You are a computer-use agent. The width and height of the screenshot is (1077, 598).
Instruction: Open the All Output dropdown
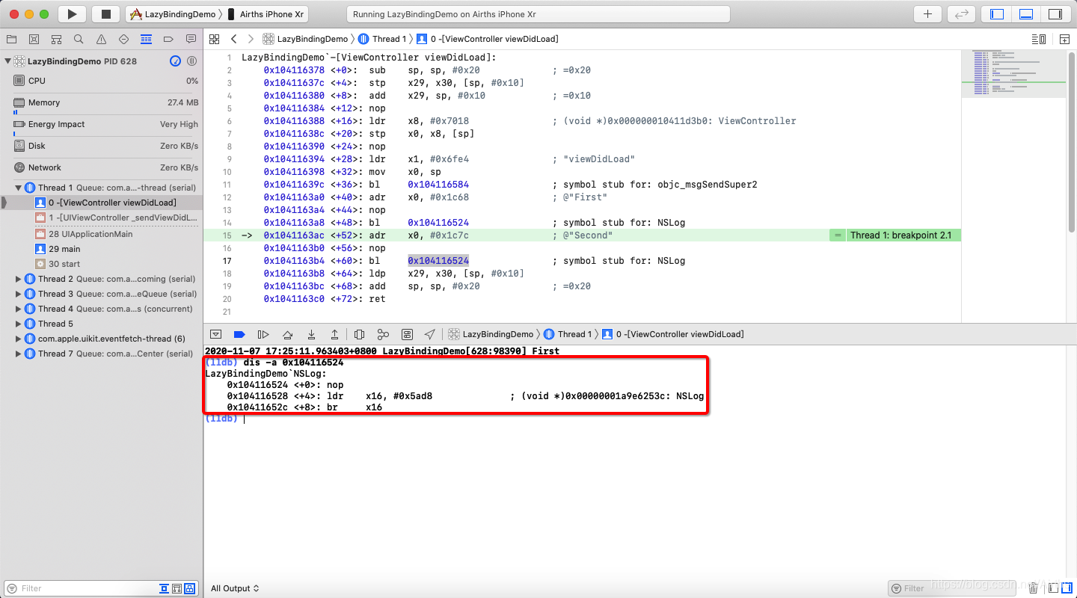235,588
